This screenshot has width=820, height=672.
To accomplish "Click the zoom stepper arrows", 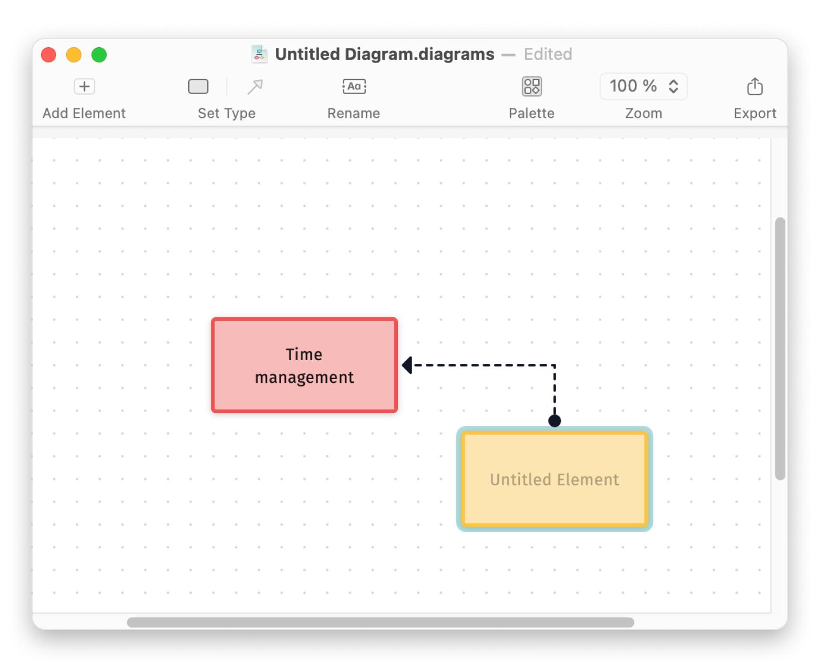I will pos(673,86).
